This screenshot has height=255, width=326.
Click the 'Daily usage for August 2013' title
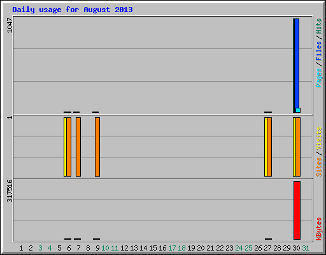pos(73,10)
